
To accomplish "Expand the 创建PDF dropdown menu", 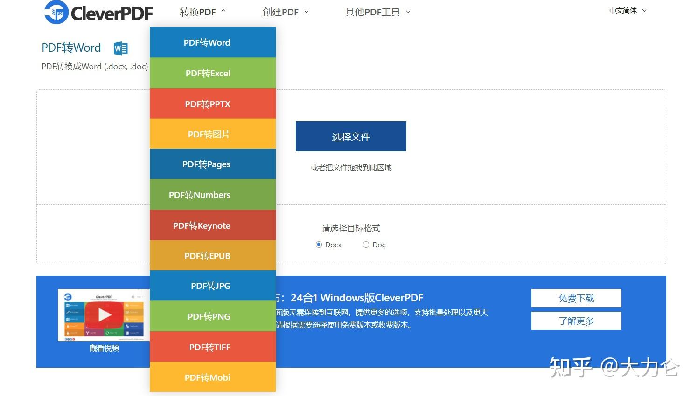I will pos(286,12).
